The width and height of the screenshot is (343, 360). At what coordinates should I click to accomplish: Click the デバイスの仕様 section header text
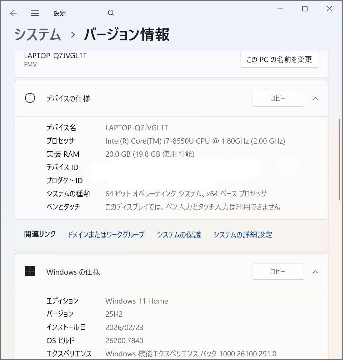(x=68, y=98)
